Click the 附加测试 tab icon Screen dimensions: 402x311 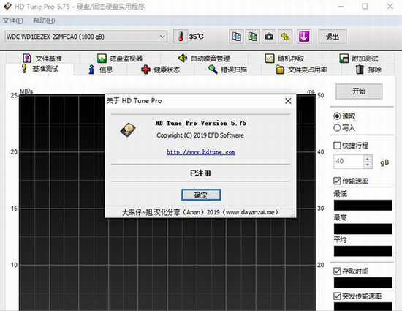[x=344, y=59]
